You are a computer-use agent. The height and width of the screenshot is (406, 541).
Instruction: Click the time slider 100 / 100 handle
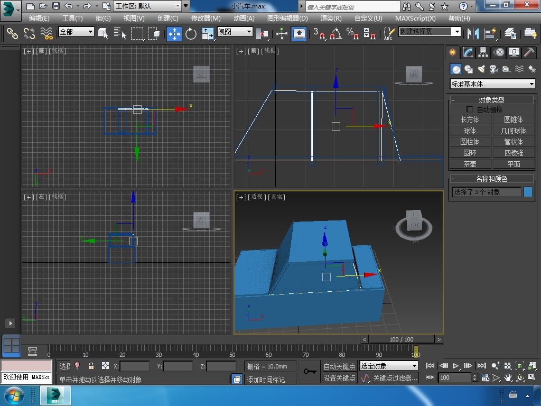pyautogui.click(x=402, y=339)
